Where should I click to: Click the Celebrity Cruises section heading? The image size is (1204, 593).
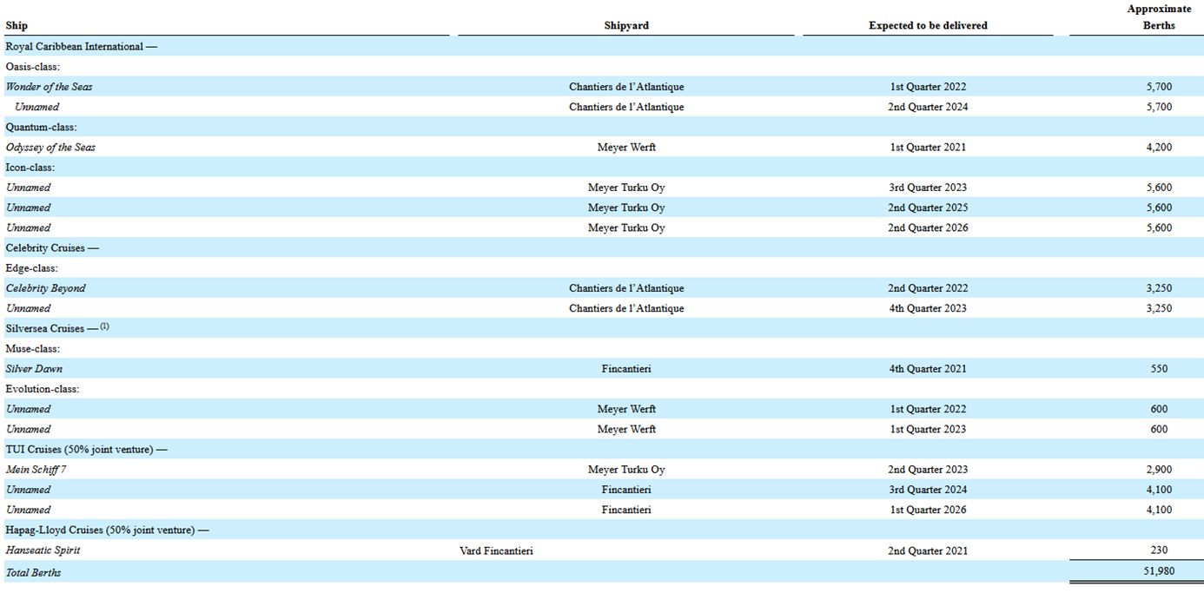point(52,248)
